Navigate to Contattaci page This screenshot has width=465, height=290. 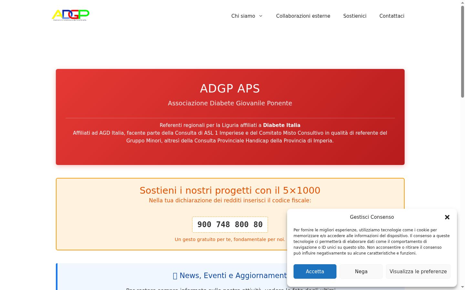[x=392, y=16]
